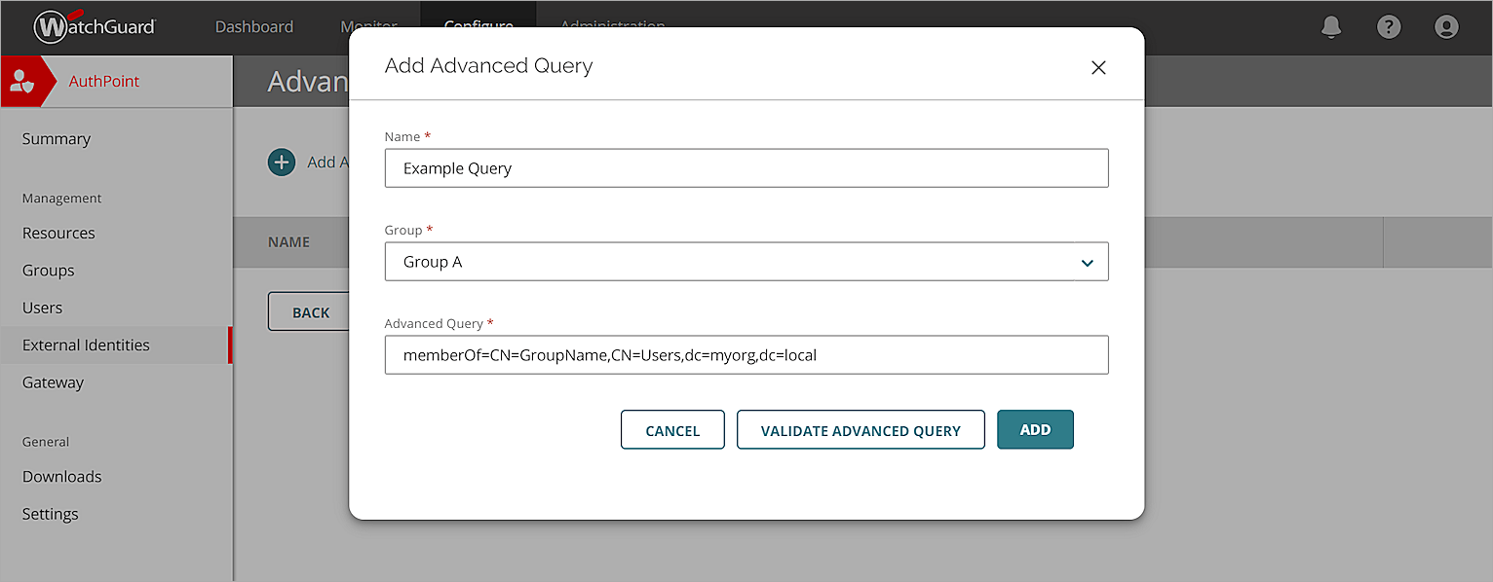Click Validate Advanced Query button
The width and height of the screenshot is (1493, 582).
(861, 430)
